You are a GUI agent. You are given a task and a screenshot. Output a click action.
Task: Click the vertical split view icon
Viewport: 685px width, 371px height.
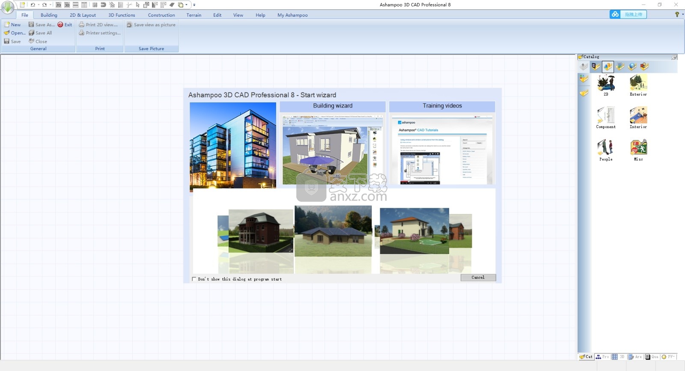(84, 5)
